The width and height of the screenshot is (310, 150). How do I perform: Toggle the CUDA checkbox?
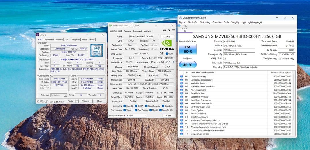tap(136, 106)
